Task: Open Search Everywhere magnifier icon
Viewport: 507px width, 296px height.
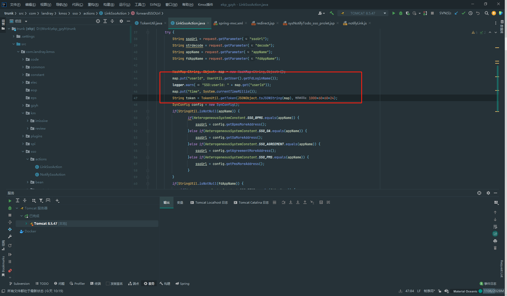Action: coord(486,13)
